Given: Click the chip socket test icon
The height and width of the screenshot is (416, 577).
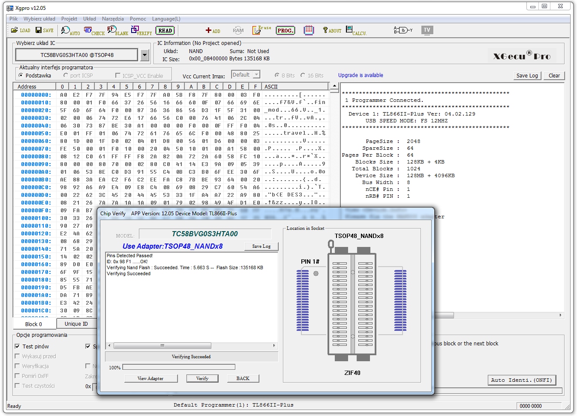Looking at the screenshot, I should click(309, 30).
